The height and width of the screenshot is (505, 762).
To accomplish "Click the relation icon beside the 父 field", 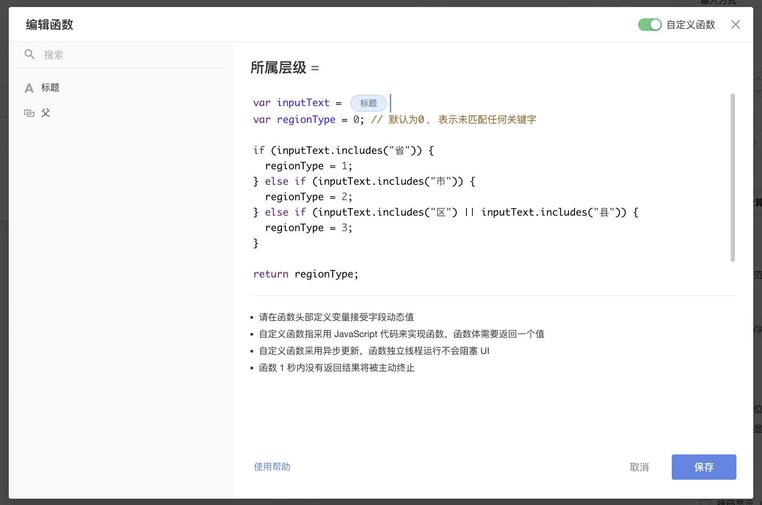I will pyautogui.click(x=29, y=113).
